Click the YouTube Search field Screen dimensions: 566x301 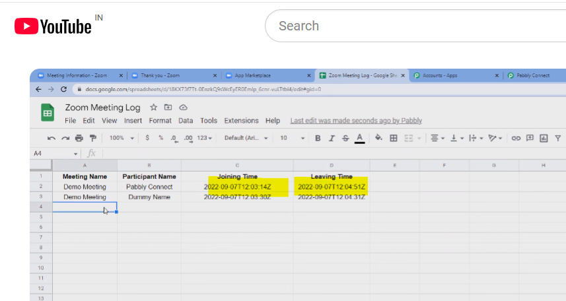[x=415, y=26]
